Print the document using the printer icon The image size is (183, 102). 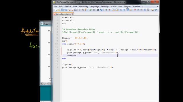point(75,10)
